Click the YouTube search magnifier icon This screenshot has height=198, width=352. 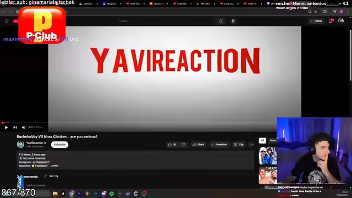(x=221, y=21)
